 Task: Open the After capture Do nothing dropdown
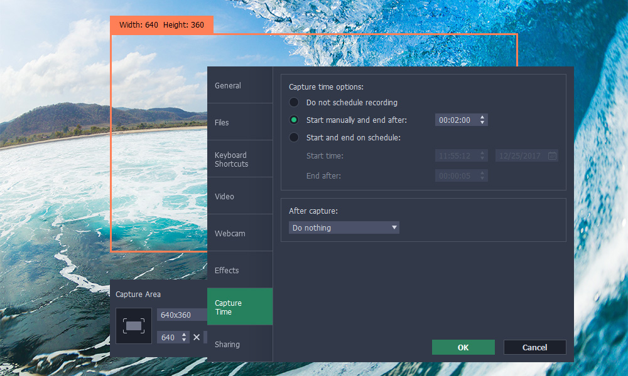[x=344, y=227]
